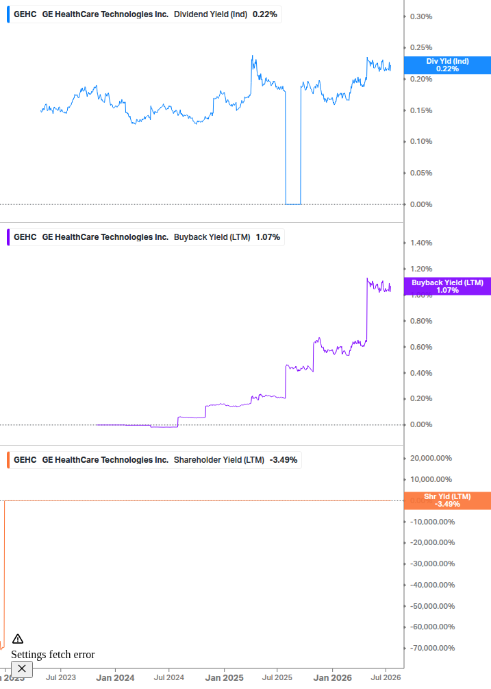
Task: Click the purple Buyback Yield (LTM) value tag
Action: click(447, 287)
